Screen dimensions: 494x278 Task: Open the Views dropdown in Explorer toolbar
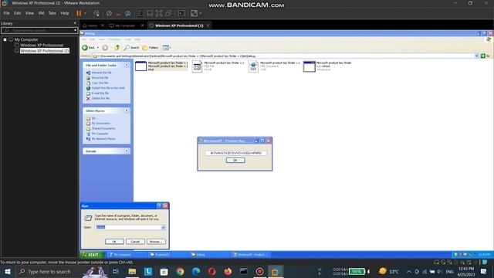click(167, 48)
